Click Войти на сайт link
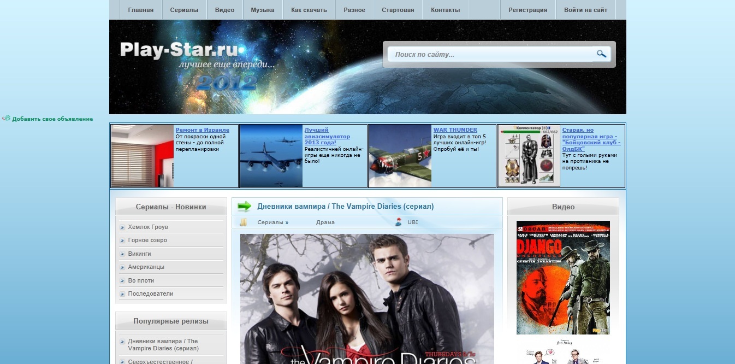The height and width of the screenshot is (364, 735). (586, 10)
